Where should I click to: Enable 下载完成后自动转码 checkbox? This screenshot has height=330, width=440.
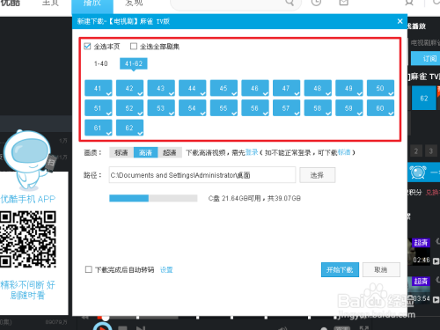coord(89,269)
